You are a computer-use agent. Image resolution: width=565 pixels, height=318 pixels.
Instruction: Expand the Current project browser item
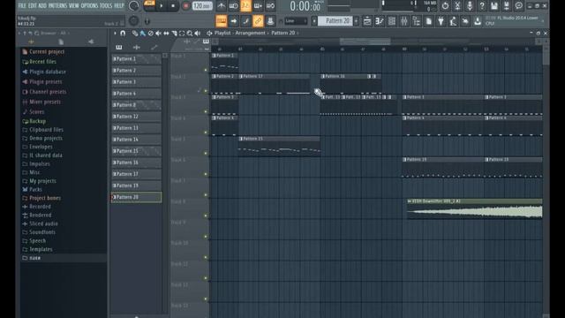pyautogui.click(x=43, y=52)
